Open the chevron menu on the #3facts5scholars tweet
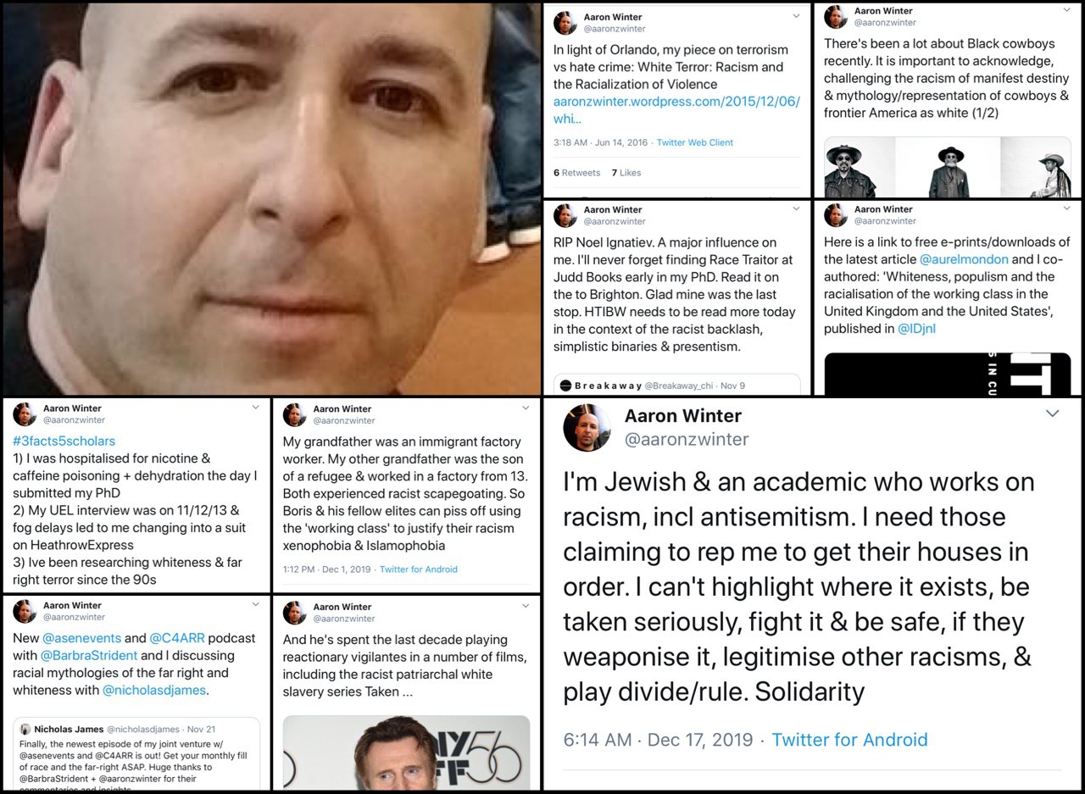The image size is (1085, 794). [x=255, y=408]
